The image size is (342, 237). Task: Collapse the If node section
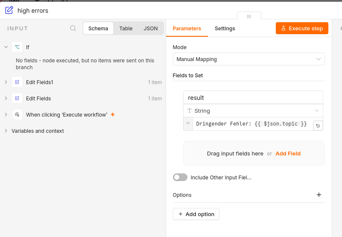click(6, 47)
